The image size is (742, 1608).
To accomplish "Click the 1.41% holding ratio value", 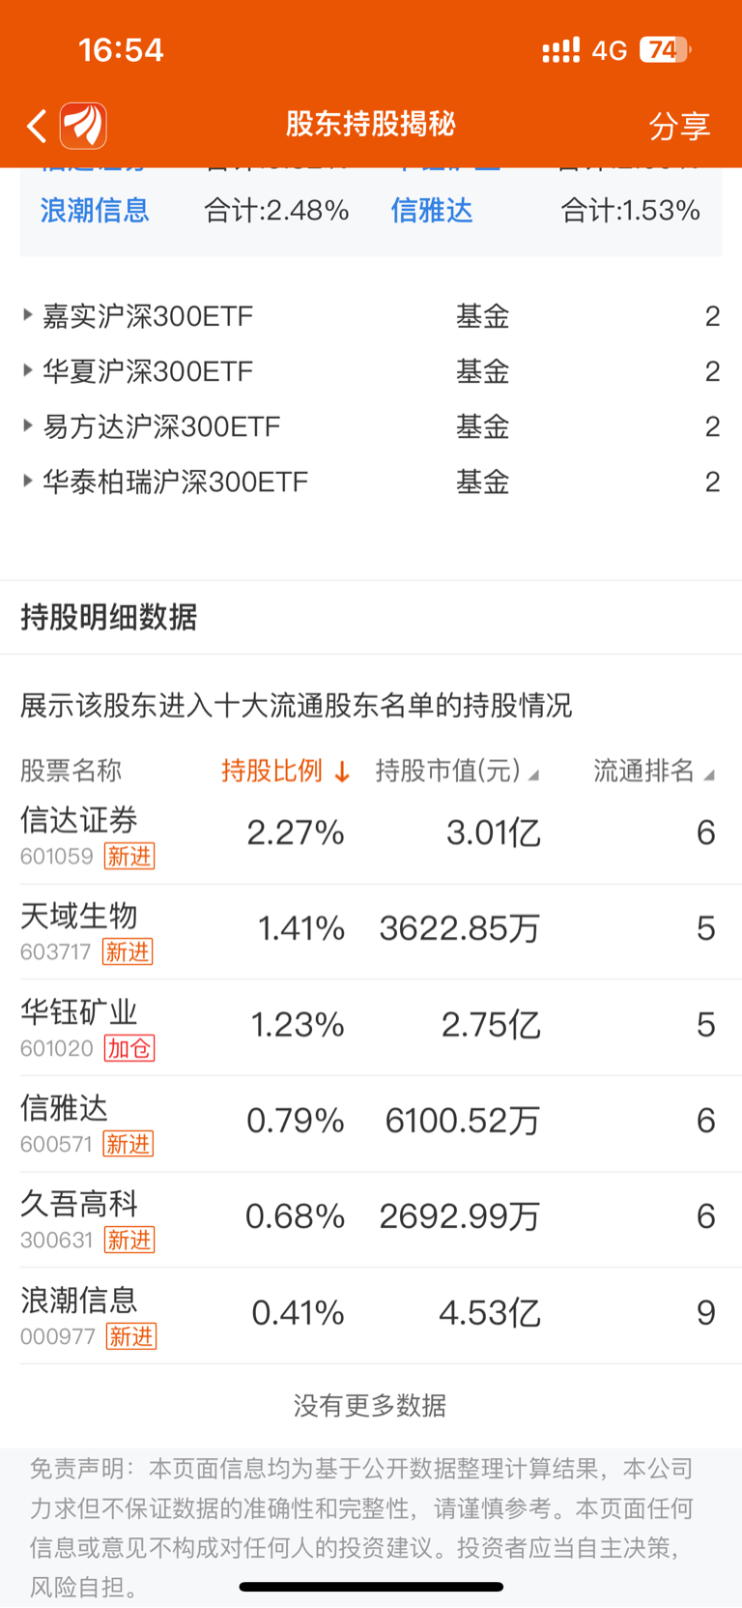I will [x=301, y=928].
